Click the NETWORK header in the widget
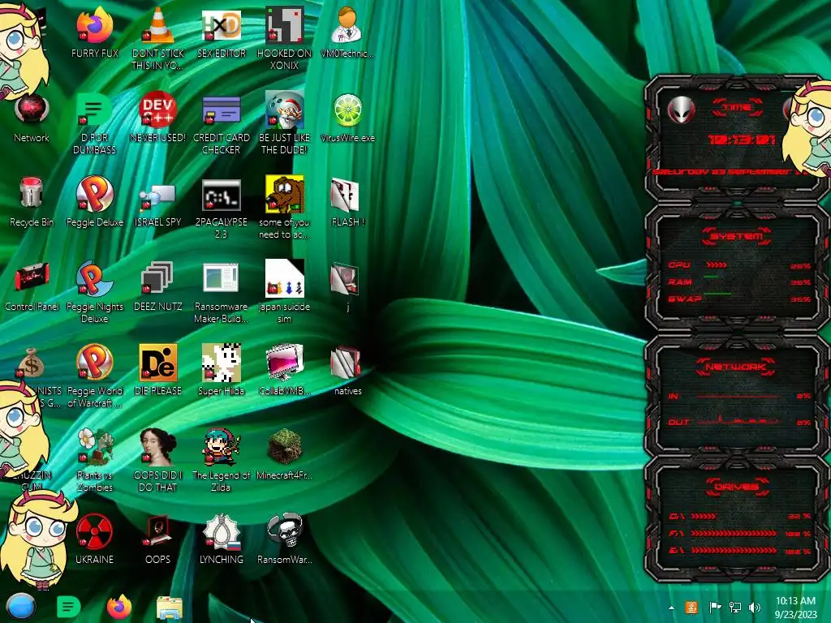Image resolution: width=831 pixels, height=623 pixels. pos(735,367)
